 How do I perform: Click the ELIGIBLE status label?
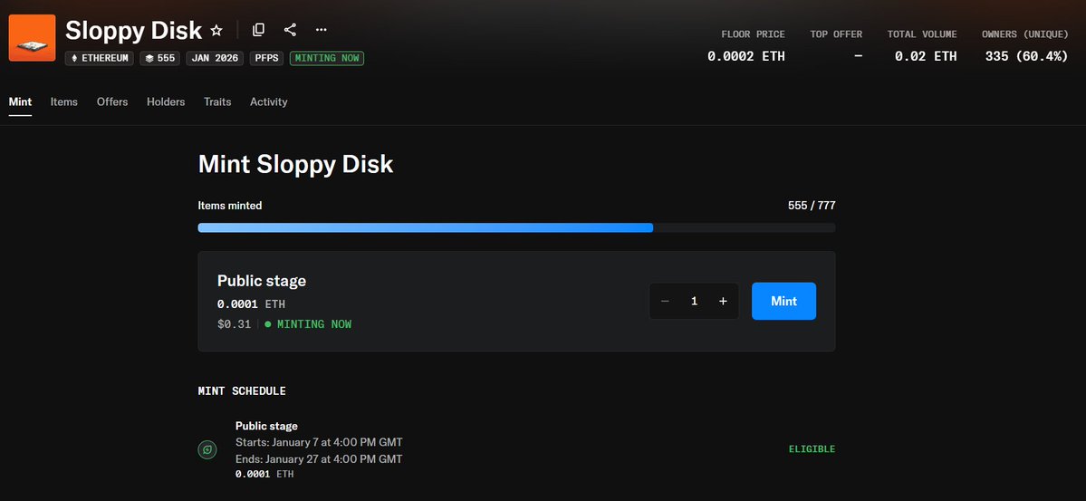coord(812,449)
